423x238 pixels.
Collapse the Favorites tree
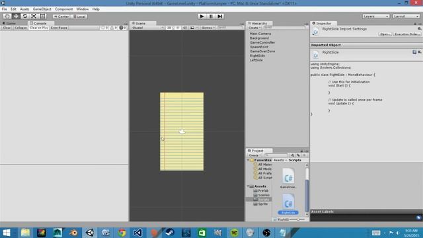coord(249,160)
